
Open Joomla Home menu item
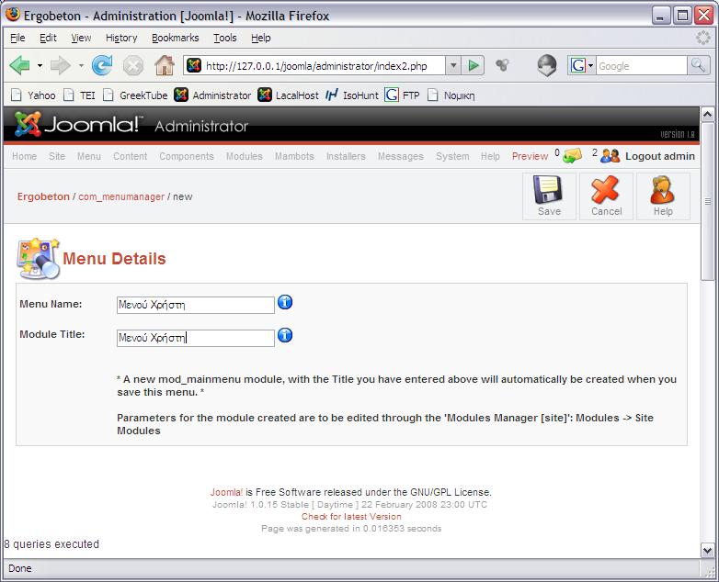click(24, 156)
